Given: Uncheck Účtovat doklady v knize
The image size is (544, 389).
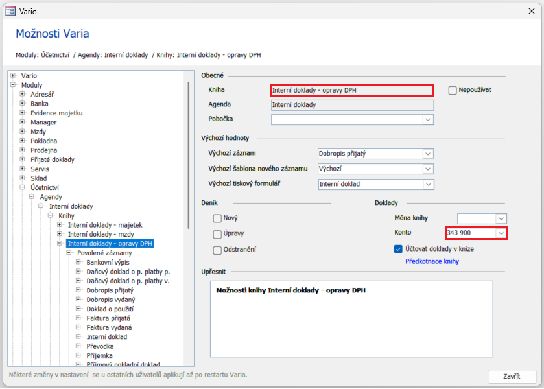Looking at the screenshot, I should [398, 249].
